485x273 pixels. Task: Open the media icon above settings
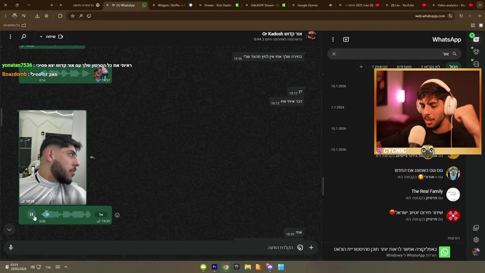tap(476, 227)
